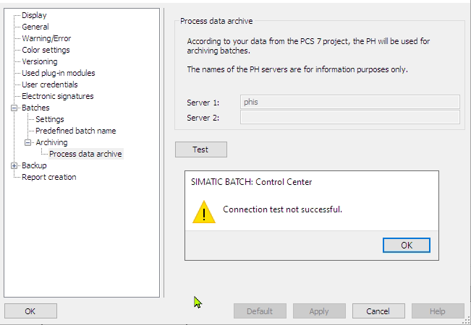
Task: Select Report creation tree item
Action: (48, 177)
